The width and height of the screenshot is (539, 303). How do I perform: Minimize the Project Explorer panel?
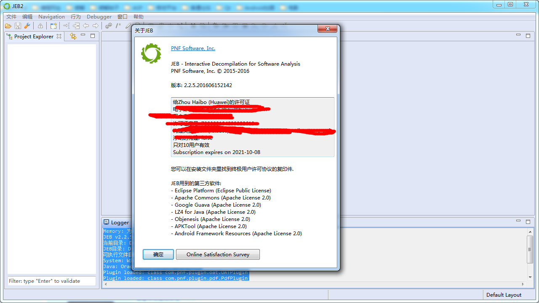point(83,35)
